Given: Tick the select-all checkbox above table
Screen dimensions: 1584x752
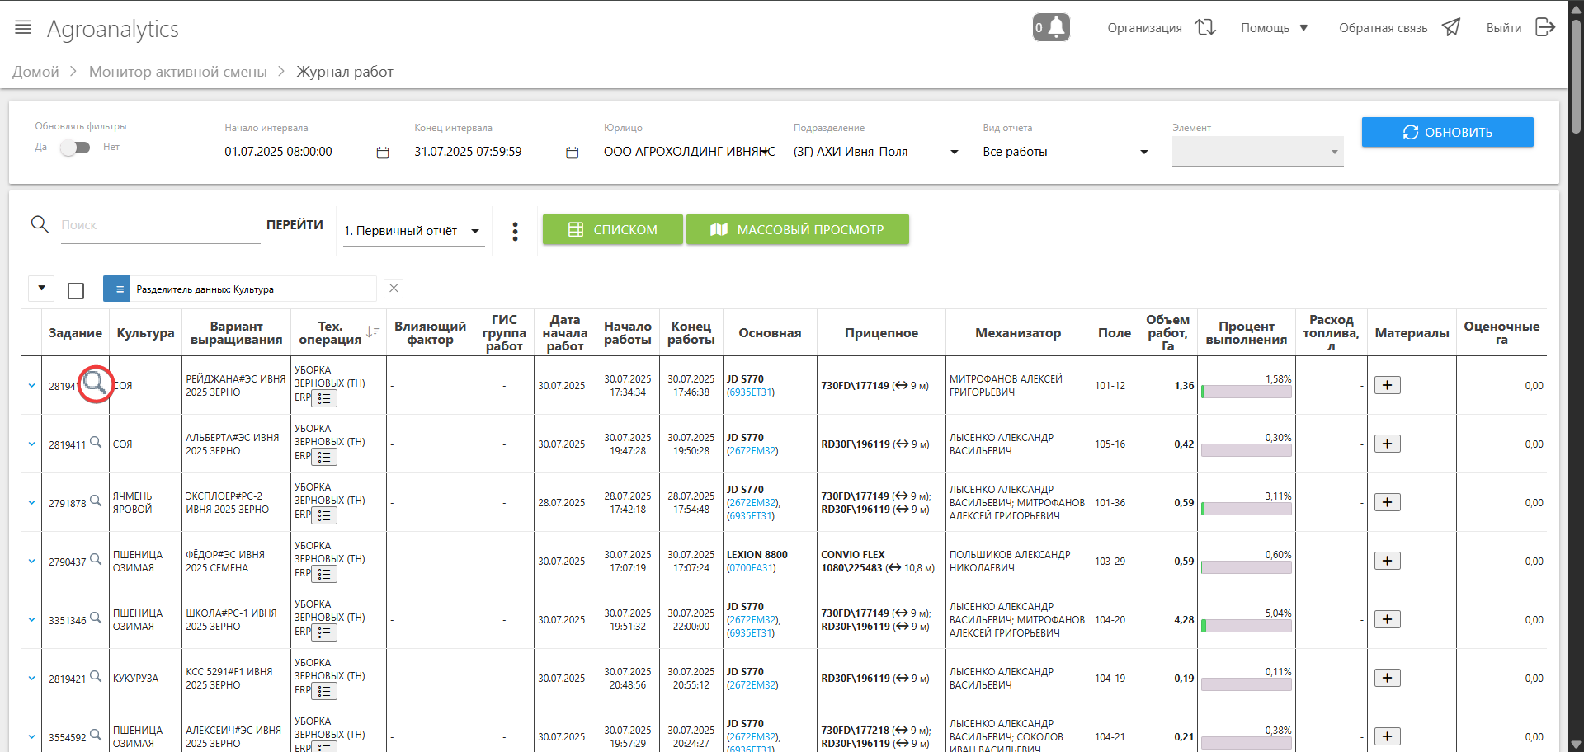Looking at the screenshot, I should [x=76, y=290].
